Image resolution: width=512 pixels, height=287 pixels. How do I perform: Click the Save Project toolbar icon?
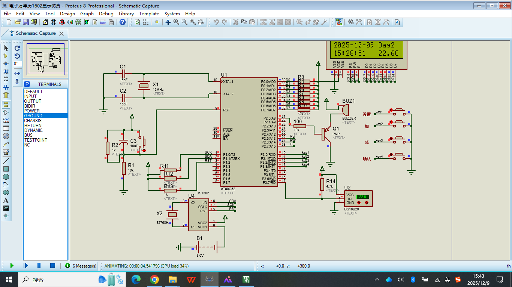pyautogui.click(x=26, y=22)
